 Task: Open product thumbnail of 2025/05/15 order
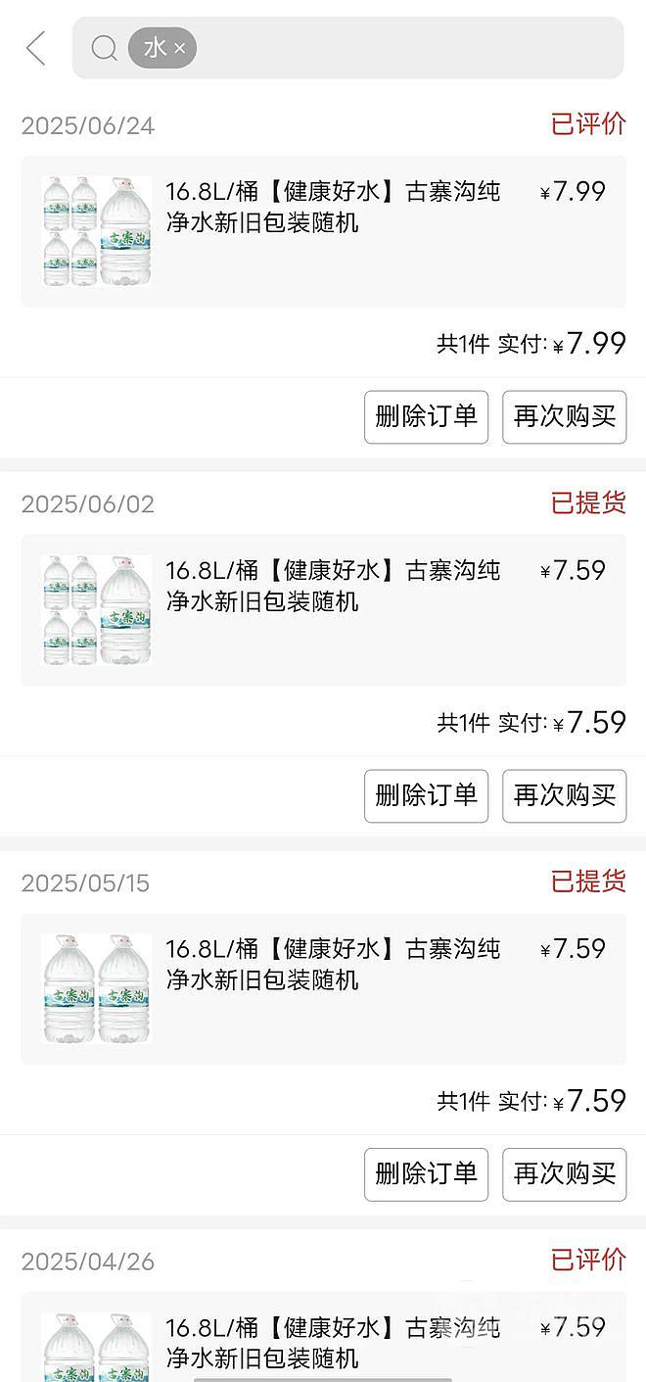coord(97,989)
